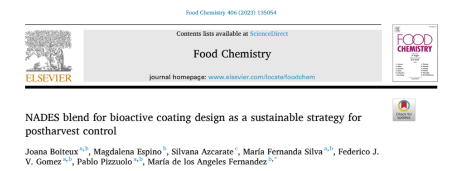Click affiliation superscript a after Fernanda Silva

326,149
